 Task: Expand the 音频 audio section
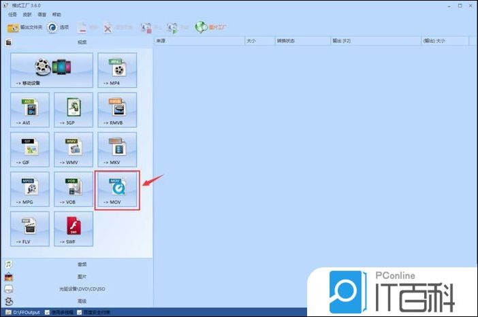pos(77,265)
